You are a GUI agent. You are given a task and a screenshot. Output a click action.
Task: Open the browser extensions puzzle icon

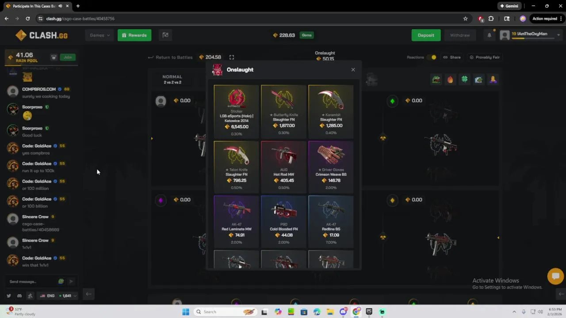[491, 19]
